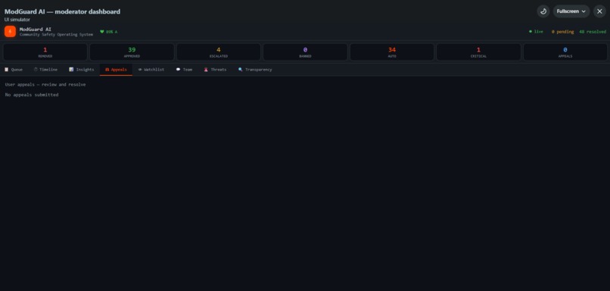Close the UI simulator with the X
The height and width of the screenshot is (291, 610).
coord(599,11)
